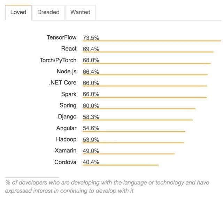This screenshot has width=223, height=197.
Task: Click the 60.0% Spring percentage value
Action: [x=91, y=106]
